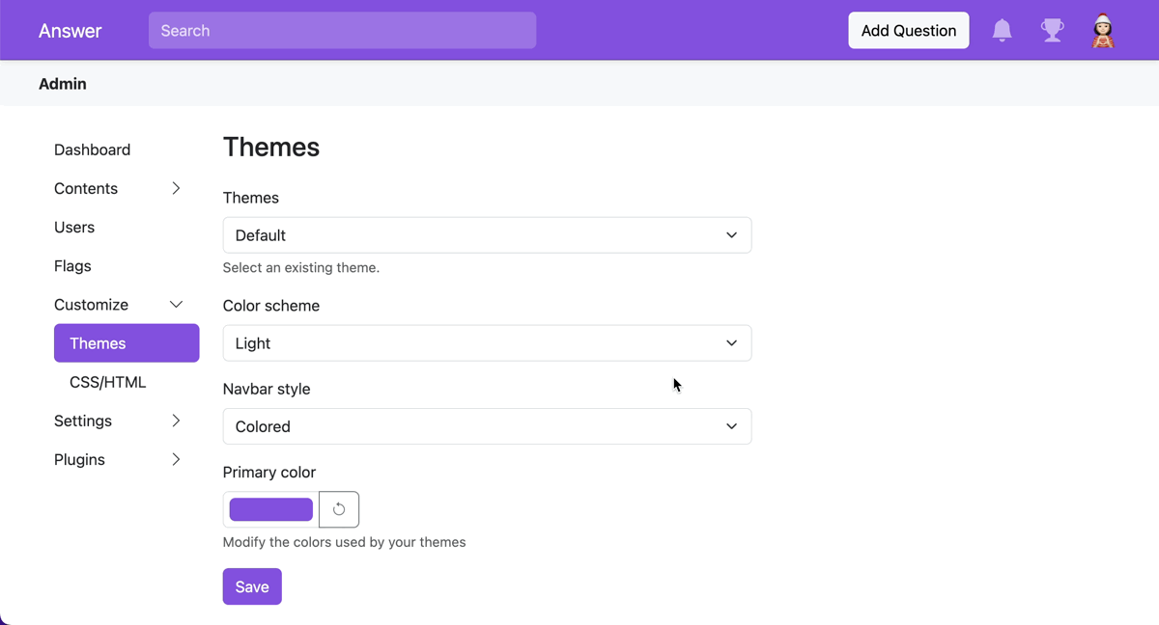This screenshot has height=625, width=1159.
Task: Click the Answer logo in navbar
Action: pyautogui.click(x=70, y=31)
